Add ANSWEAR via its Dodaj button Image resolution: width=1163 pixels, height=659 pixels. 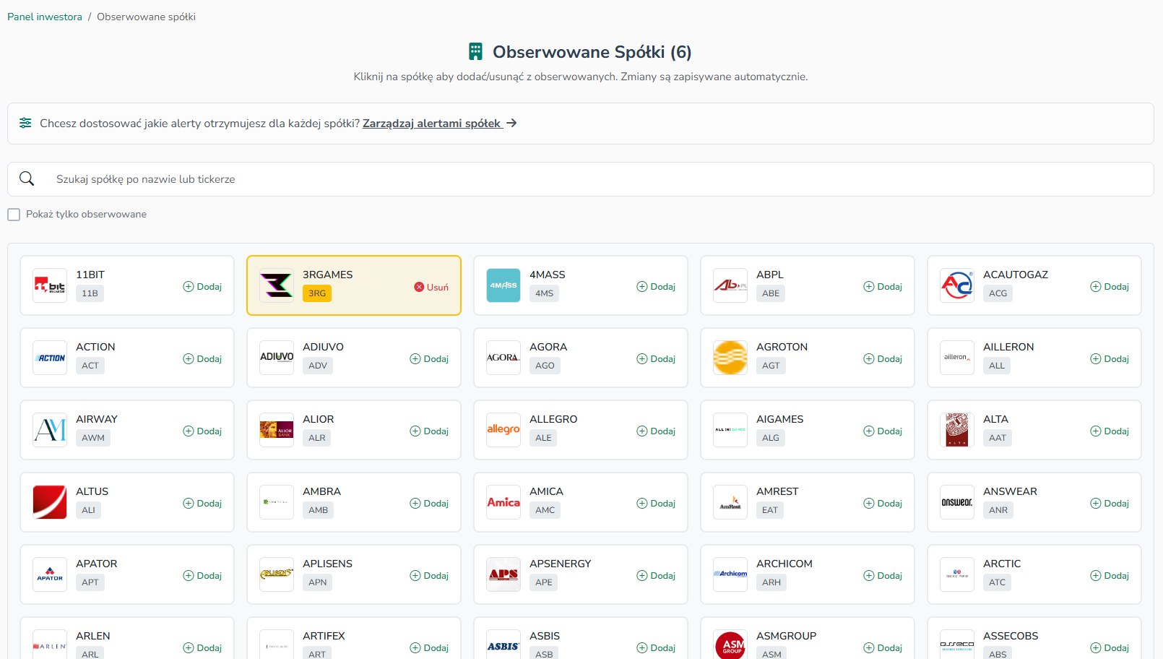[1110, 503]
